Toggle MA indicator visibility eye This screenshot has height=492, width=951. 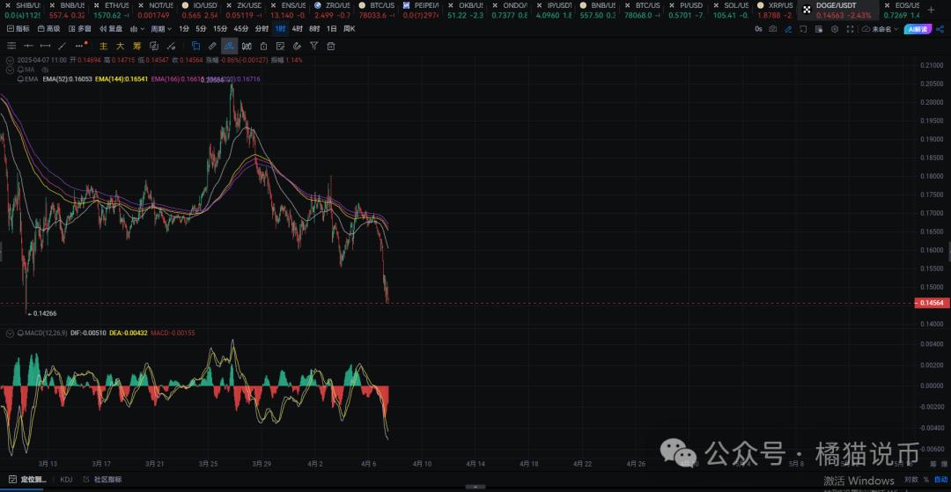[45, 70]
